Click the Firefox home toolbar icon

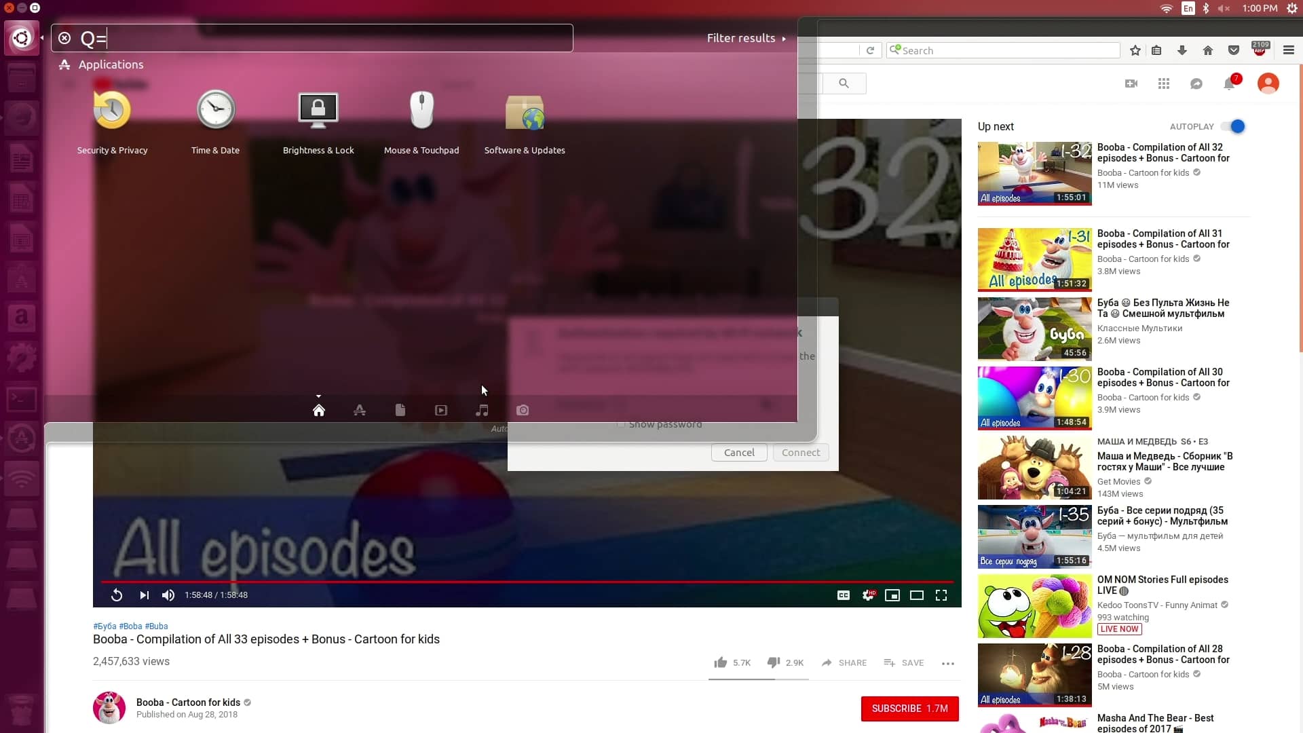click(x=1207, y=50)
